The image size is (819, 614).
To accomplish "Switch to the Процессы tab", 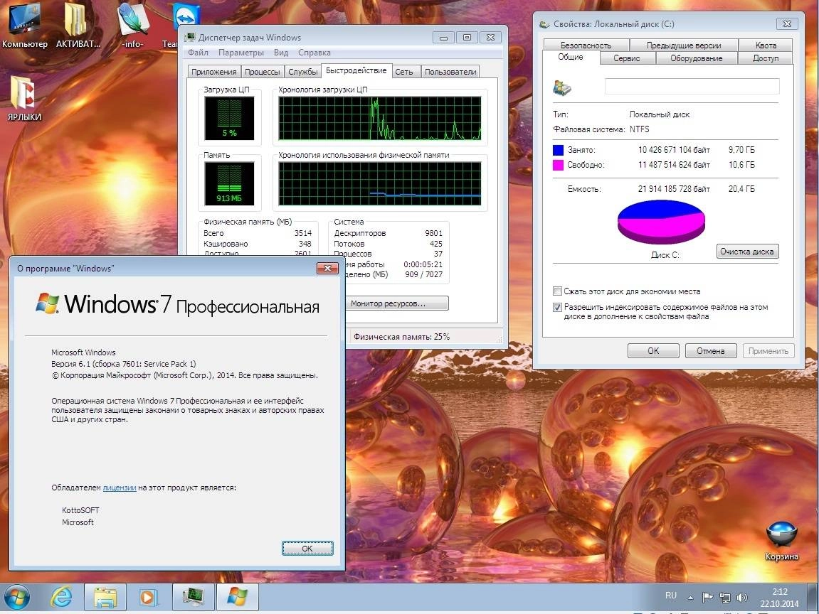I will (x=262, y=72).
